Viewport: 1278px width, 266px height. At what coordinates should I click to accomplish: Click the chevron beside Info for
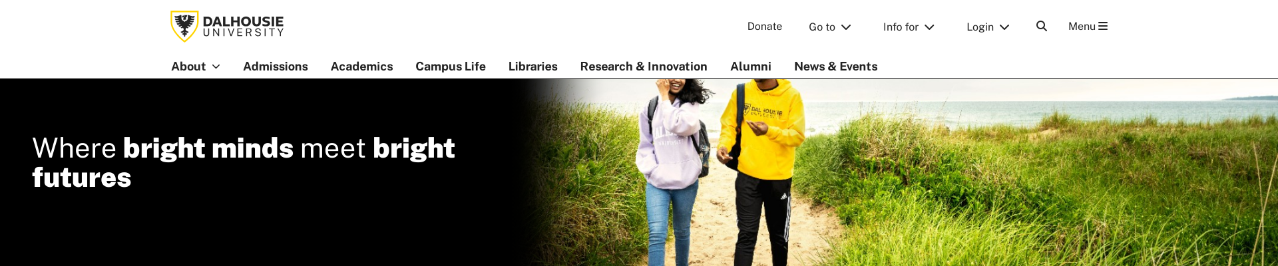click(930, 27)
